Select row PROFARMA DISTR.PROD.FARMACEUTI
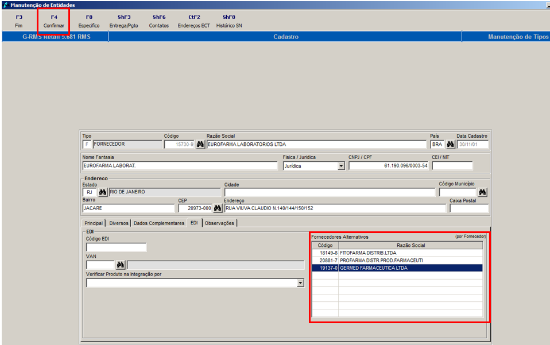Screen dimensions: 550x345 tap(397, 261)
